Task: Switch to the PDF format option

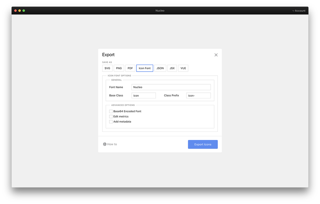Action: click(x=130, y=68)
